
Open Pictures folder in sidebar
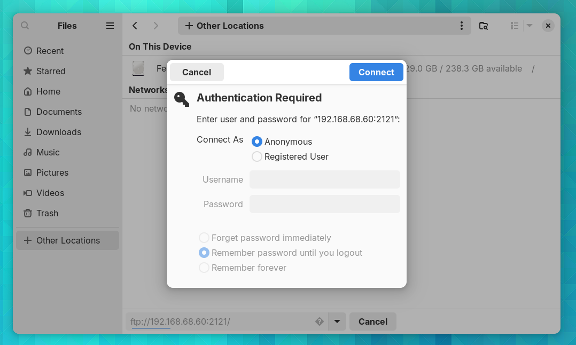click(x=67, y=172)
